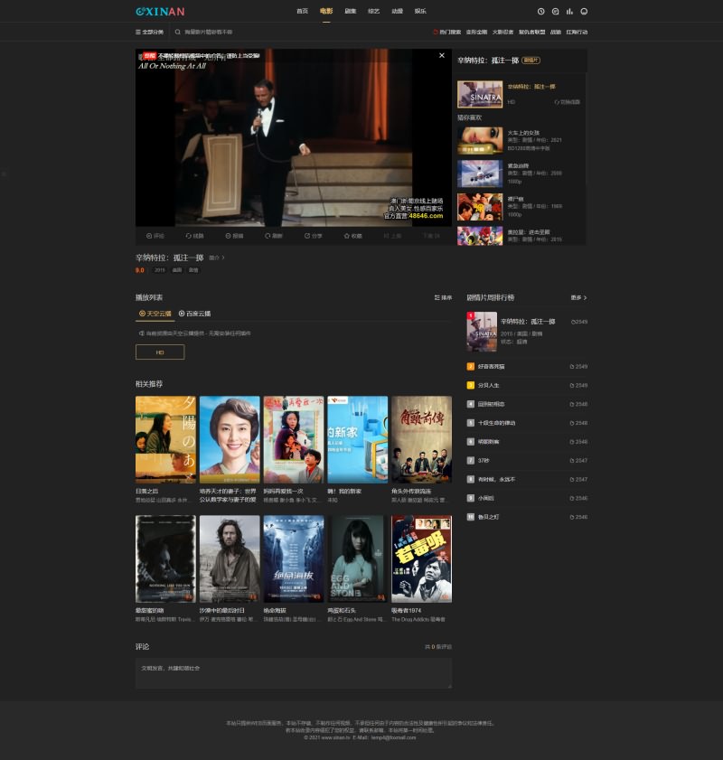The image size is (723, 760).
Task: Open the 我的新家 blue poster
Action: (358, 439)
